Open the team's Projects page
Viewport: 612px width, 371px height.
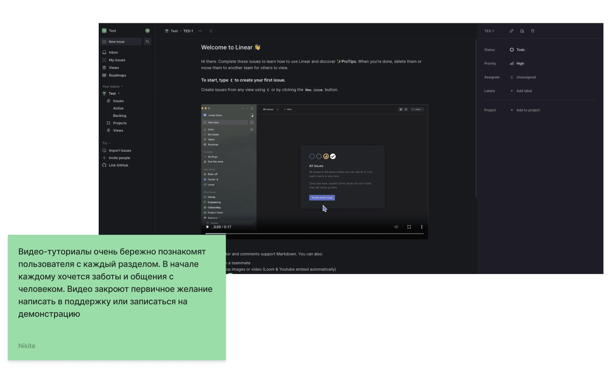coord(120,123)
